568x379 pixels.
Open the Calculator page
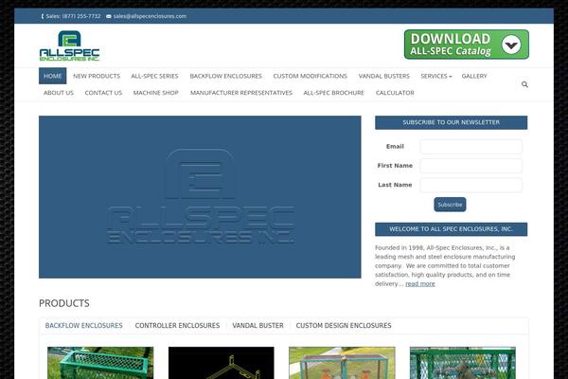[395, 93]
